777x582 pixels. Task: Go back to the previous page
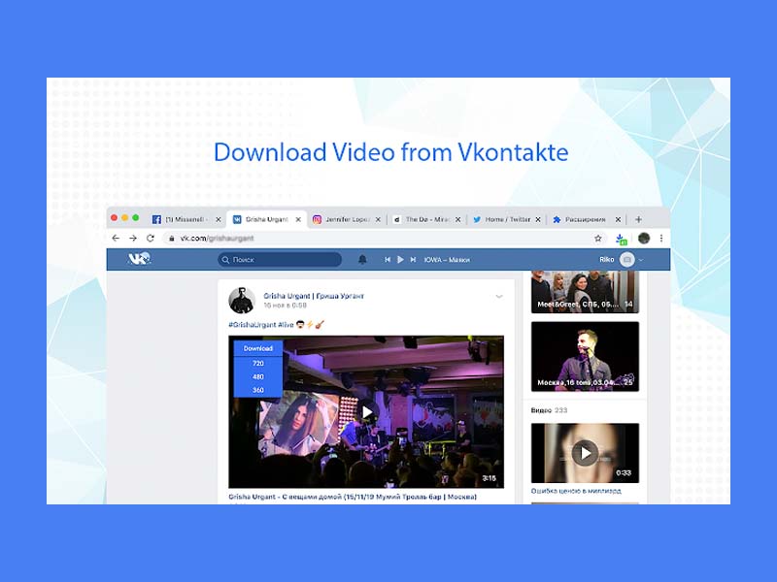(x=117, y=238)
